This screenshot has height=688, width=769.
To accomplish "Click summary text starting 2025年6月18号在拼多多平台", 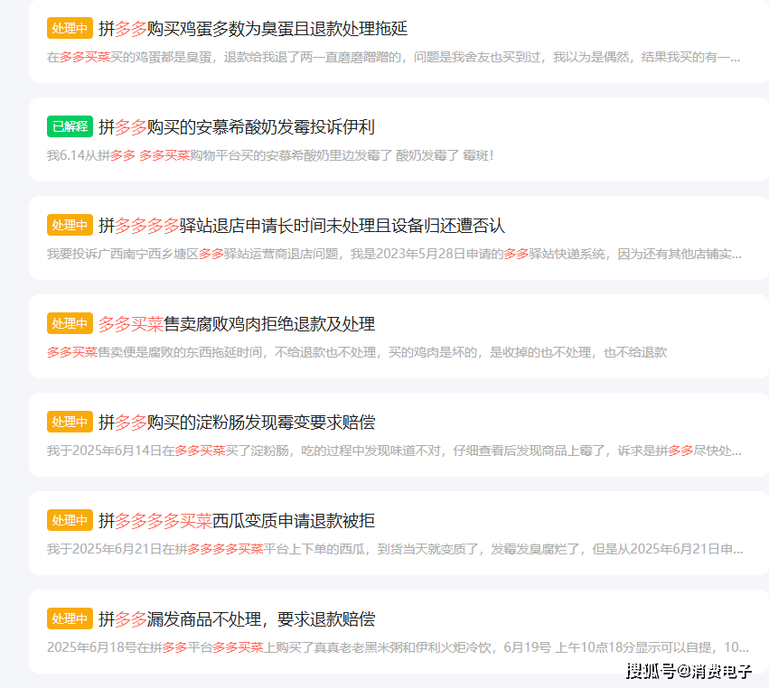I will pos(398,647).
